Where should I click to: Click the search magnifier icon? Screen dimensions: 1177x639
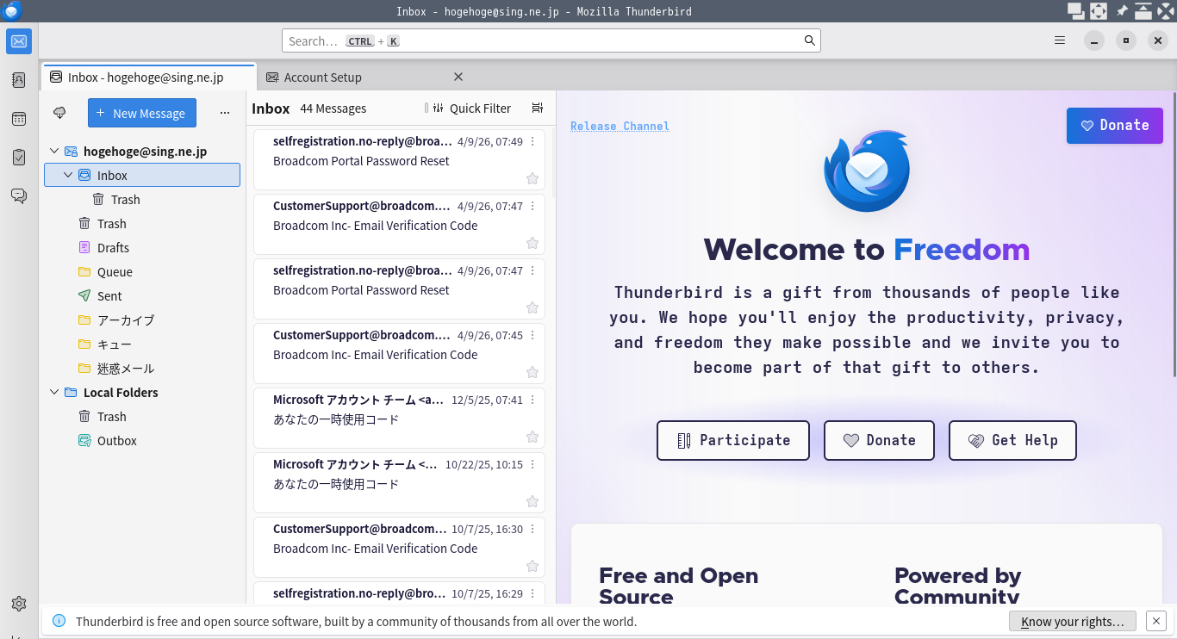810,40
